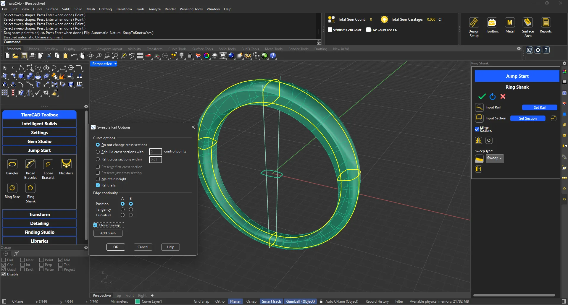This screenshot has height=305, width=568.
Task: Click the green accept checkmark in Ring Shank panel
Action: pos(482,96)
